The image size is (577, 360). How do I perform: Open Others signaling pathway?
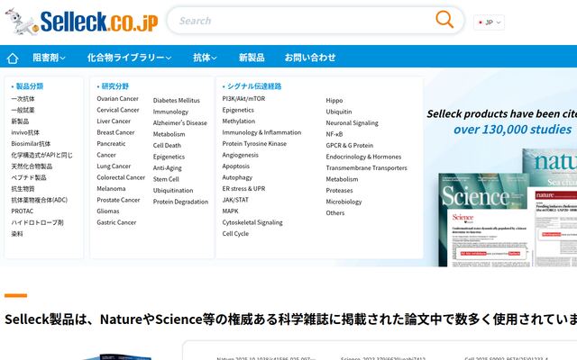[x=335, y=213]
